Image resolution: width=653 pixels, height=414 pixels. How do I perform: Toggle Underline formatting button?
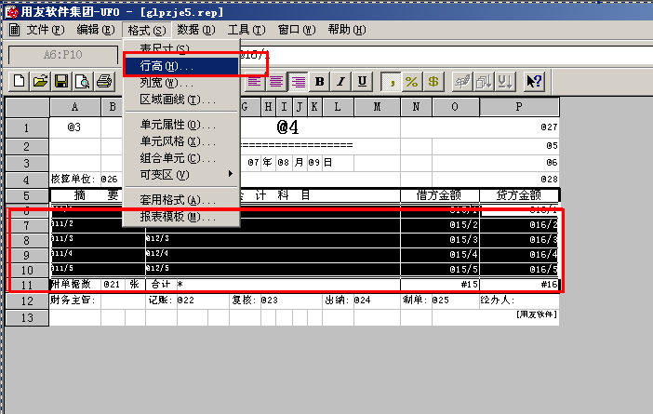363,82
